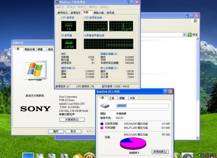Maximize the background explorer window
The width and height of the screenshot is (217, 158).
point(192,16)
